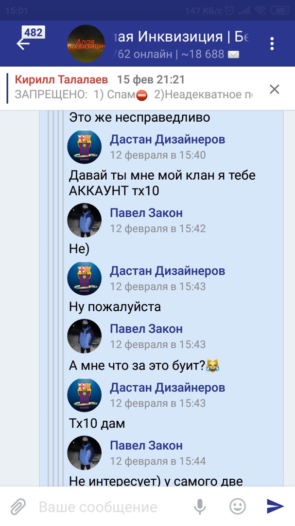Tap the paperclip attachment icon

18,506
